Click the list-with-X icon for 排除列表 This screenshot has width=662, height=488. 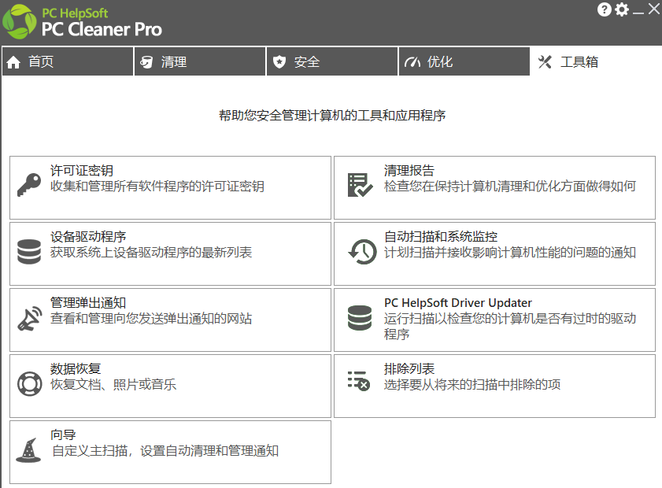[359, 381]
